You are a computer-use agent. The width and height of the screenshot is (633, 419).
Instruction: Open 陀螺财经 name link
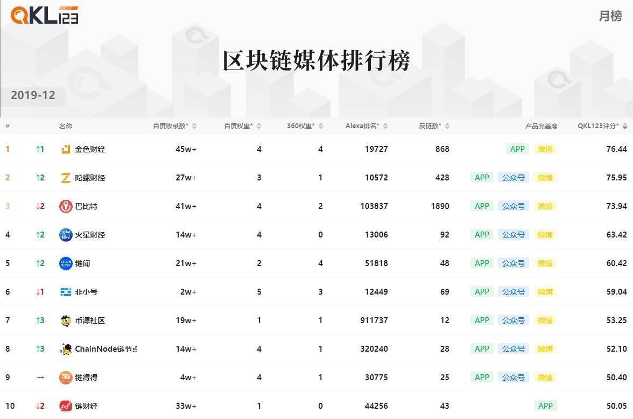[x=90, y=178]
